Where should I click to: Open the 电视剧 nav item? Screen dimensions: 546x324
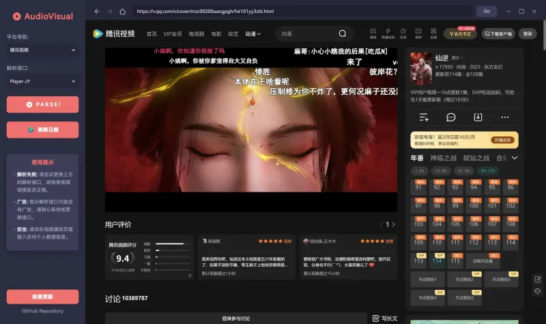[197, 33]
